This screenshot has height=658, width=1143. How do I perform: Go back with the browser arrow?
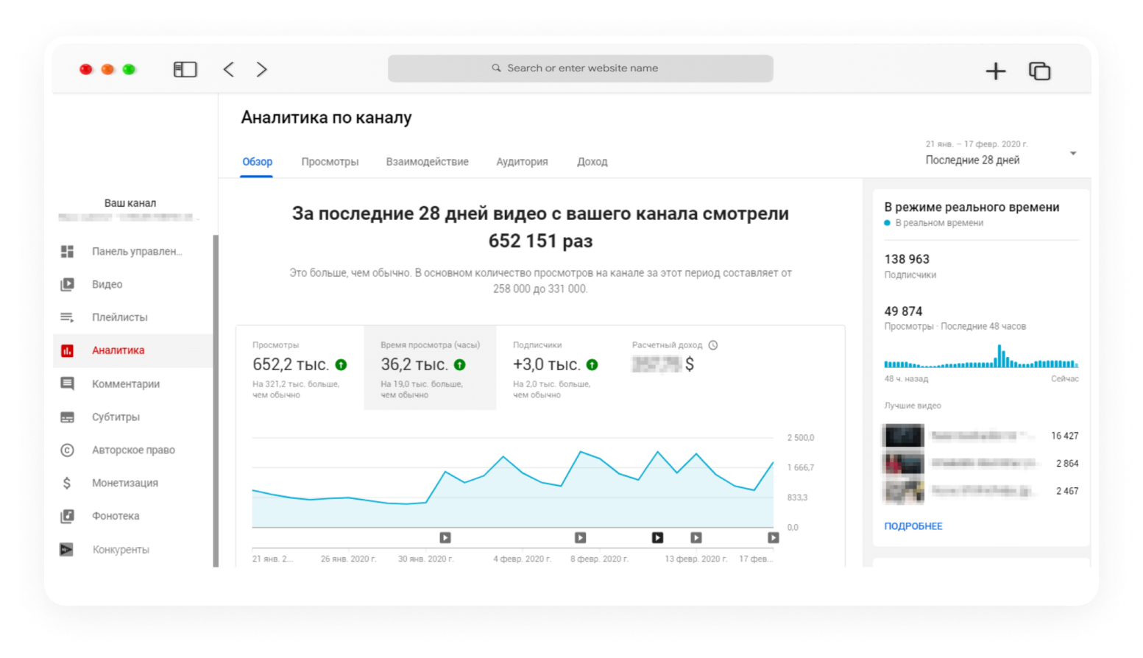pos(229,69)
